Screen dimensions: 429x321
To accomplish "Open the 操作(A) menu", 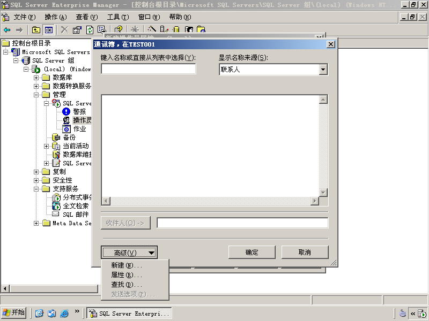I will [x=56, y=17].
